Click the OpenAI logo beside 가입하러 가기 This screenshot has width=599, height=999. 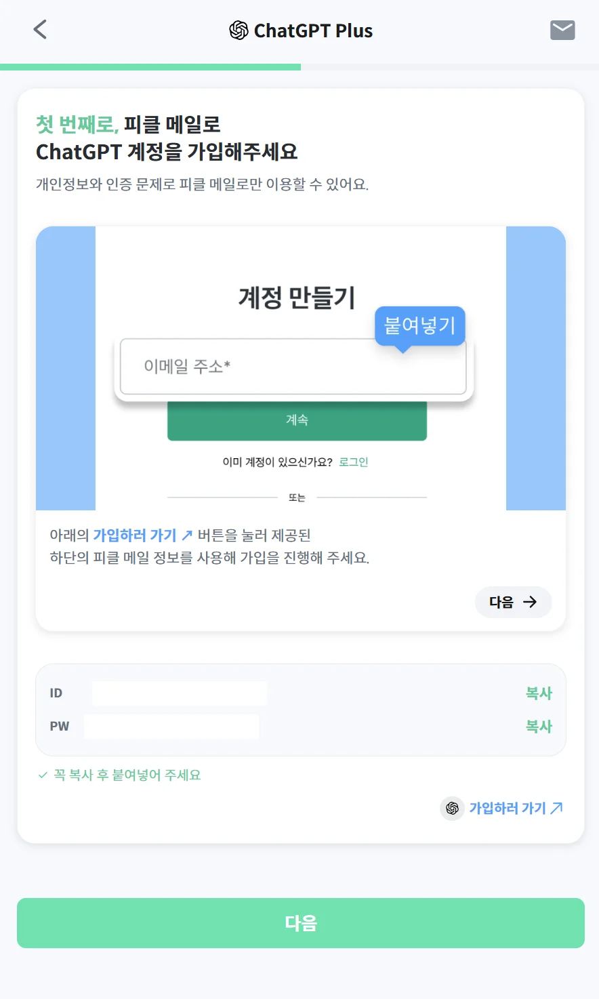tap(452, 808)
